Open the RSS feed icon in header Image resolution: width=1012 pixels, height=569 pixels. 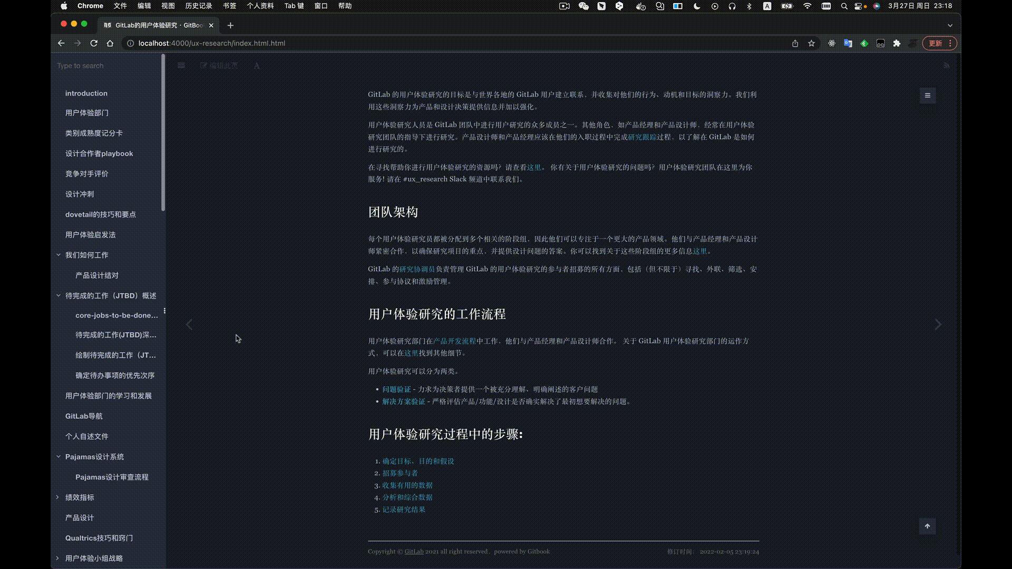947,66
